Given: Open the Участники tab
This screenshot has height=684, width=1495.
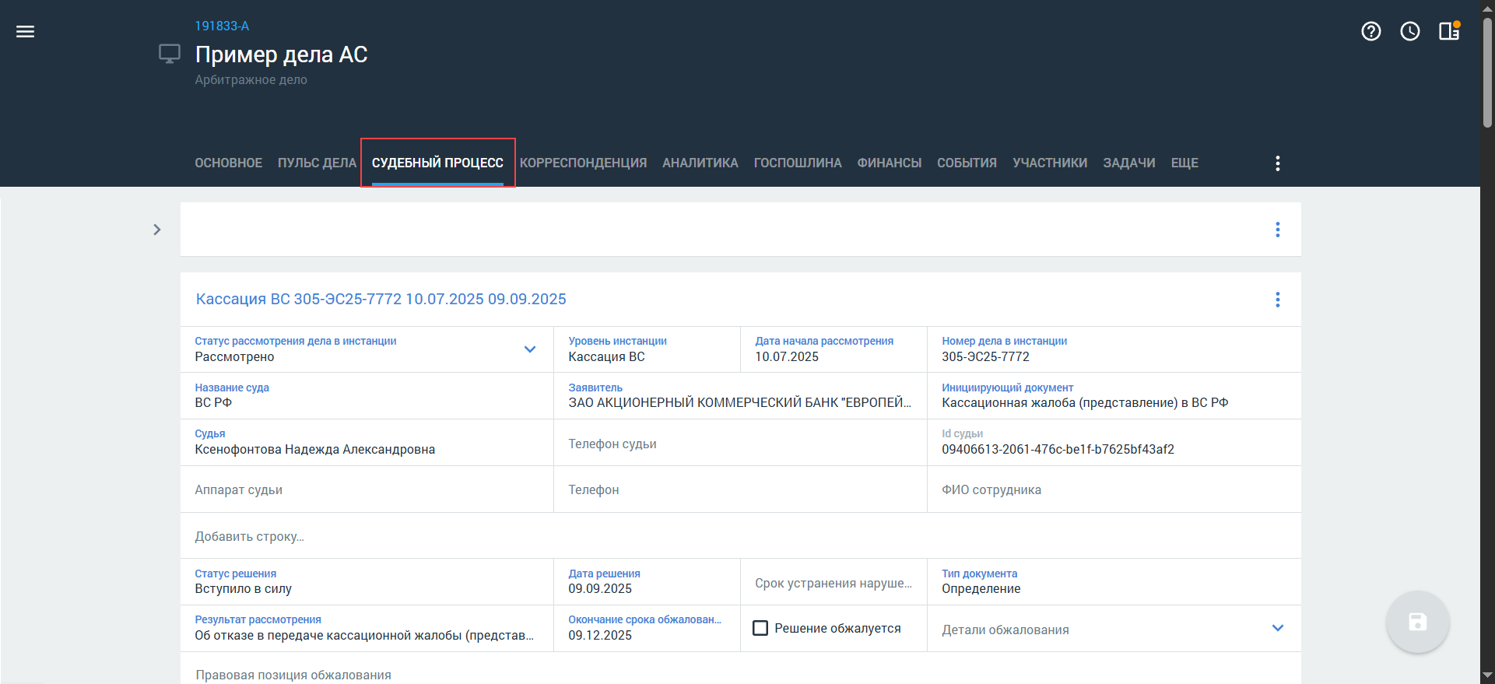Looking at the screenshot, I should coord(1050,163).
